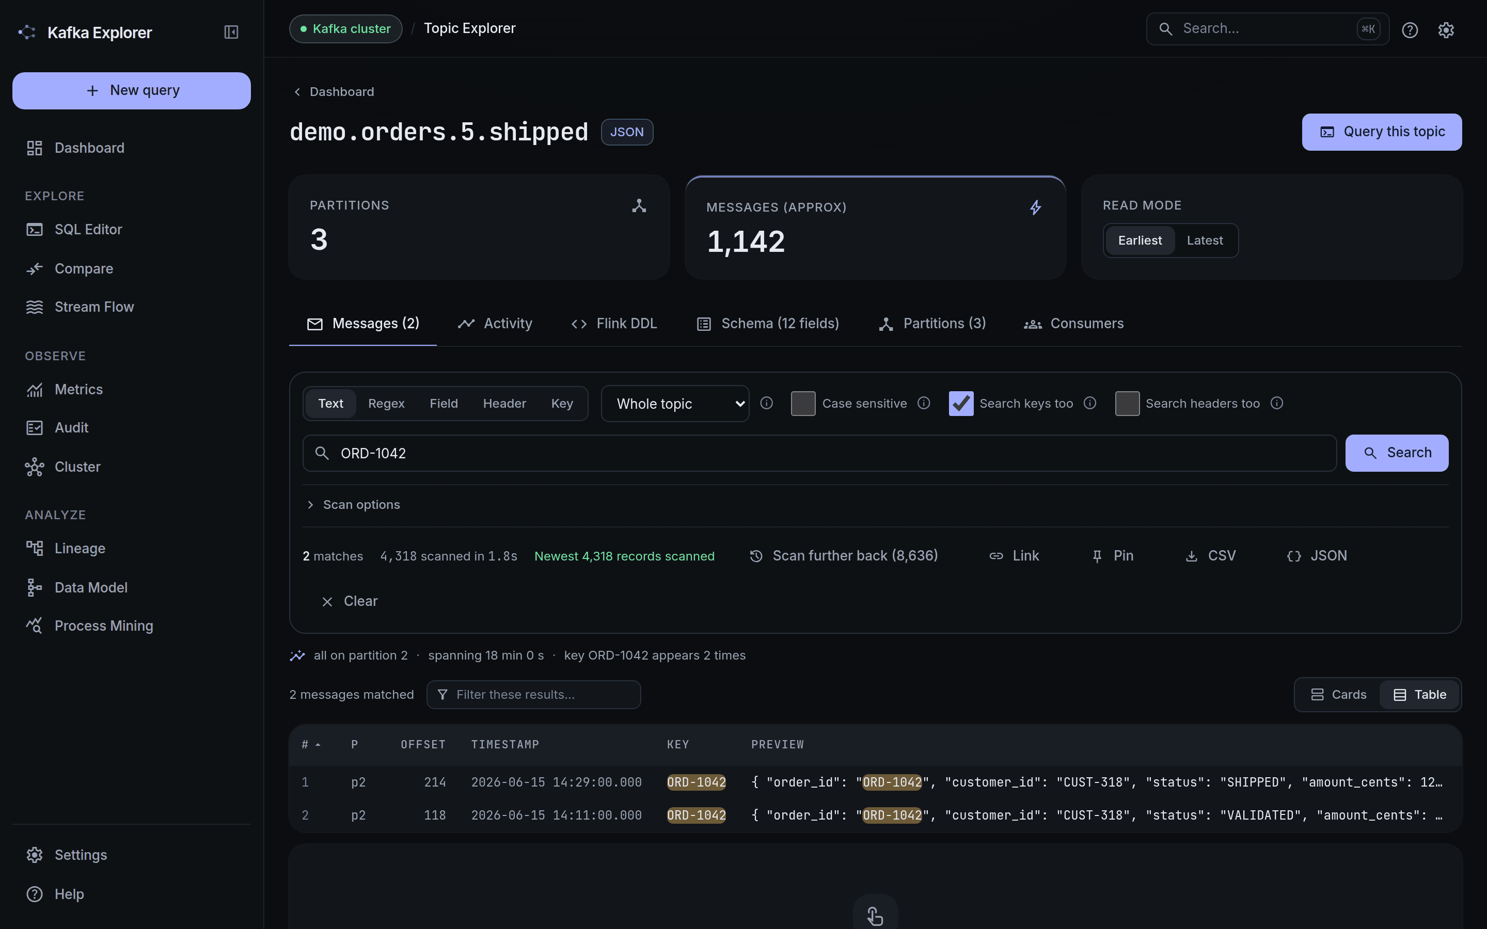1487x929 pixels.
Task: Click the Process Mining sidebar icon
Action: 35,626
